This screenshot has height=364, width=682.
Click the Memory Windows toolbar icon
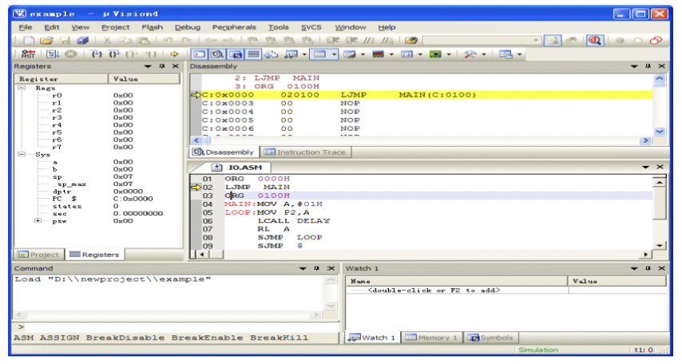[x=319, y=54]
